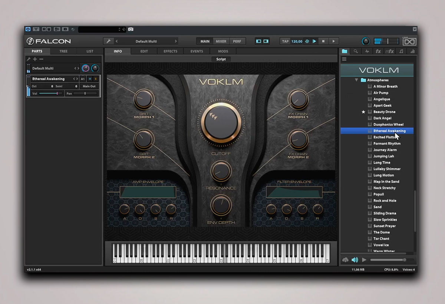Toggle the blue host-sync play button
The image size is (445, 304).
click(314, 41)
